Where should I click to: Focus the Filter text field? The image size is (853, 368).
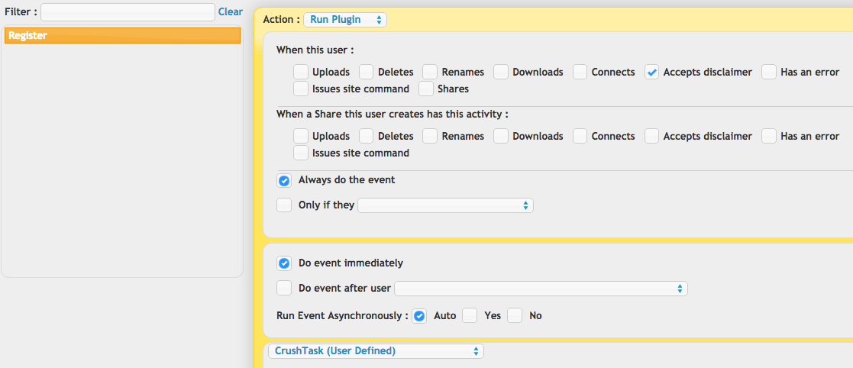pos(128,12)
